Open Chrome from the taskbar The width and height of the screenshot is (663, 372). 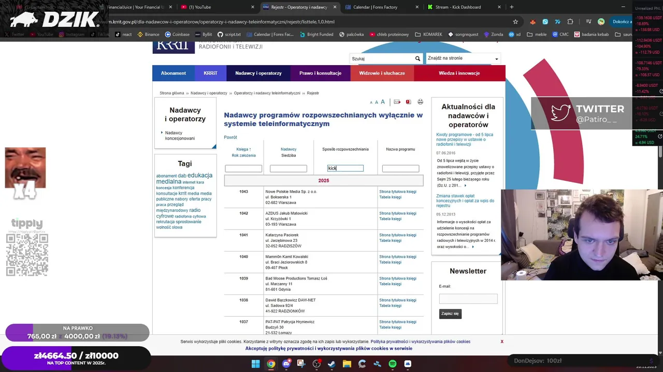[271, 364]
